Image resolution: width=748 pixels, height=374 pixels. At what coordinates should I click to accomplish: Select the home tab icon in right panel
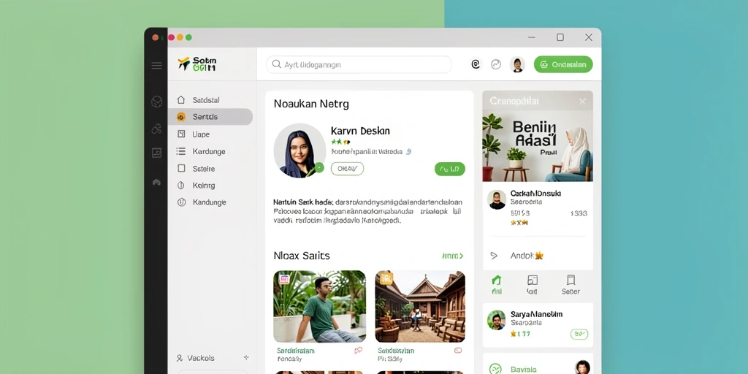click(x=497, y=280)
